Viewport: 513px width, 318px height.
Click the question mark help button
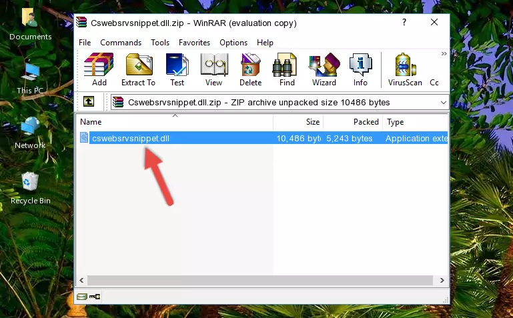(x=404, y=22)
